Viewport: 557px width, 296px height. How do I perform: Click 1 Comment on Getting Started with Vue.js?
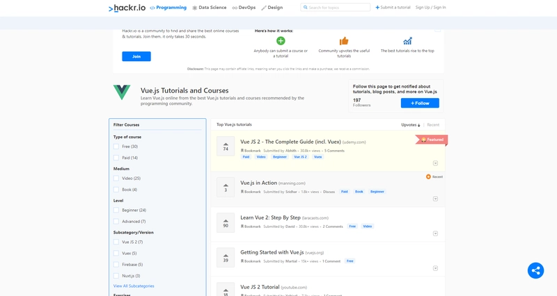[331, 261]
